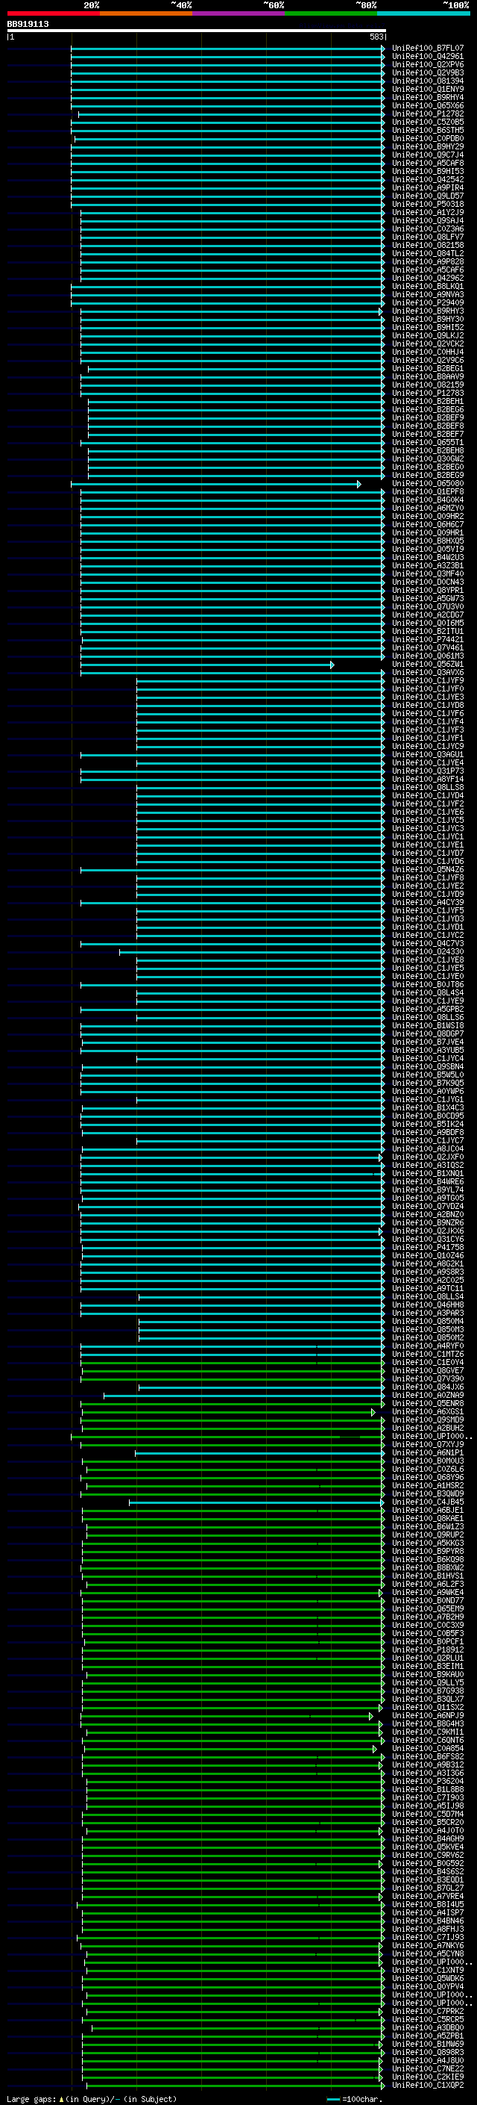The image size is (477, 2105).
Task: Click the red ~20% identity legend segment
Action: [x=54, y=13]
